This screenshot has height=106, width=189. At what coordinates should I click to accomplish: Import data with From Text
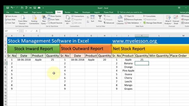pyautogui.click(x=10, y=23)
